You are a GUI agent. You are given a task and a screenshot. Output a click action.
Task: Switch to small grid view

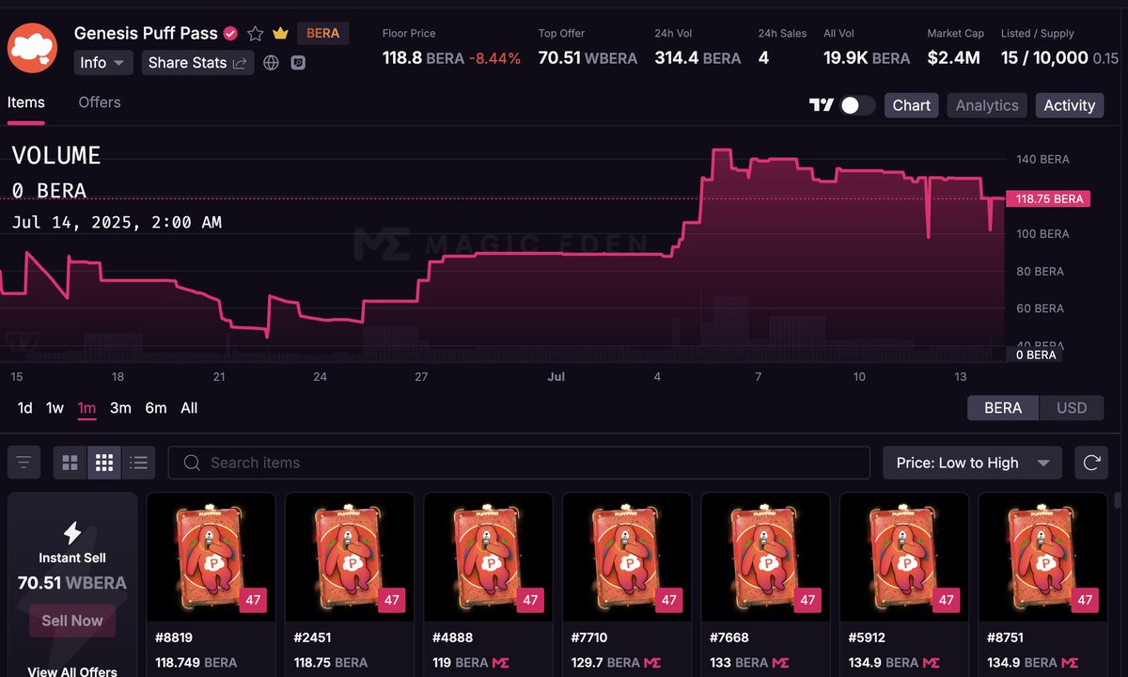(104, 463)
